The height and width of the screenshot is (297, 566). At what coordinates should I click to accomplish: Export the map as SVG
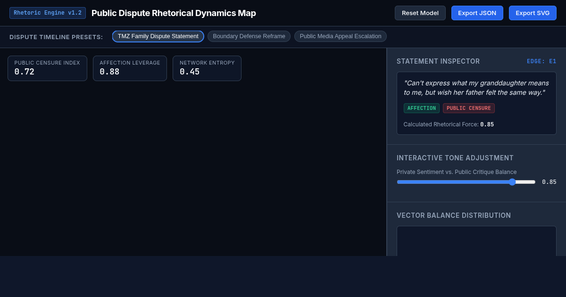tap(533, 13)
